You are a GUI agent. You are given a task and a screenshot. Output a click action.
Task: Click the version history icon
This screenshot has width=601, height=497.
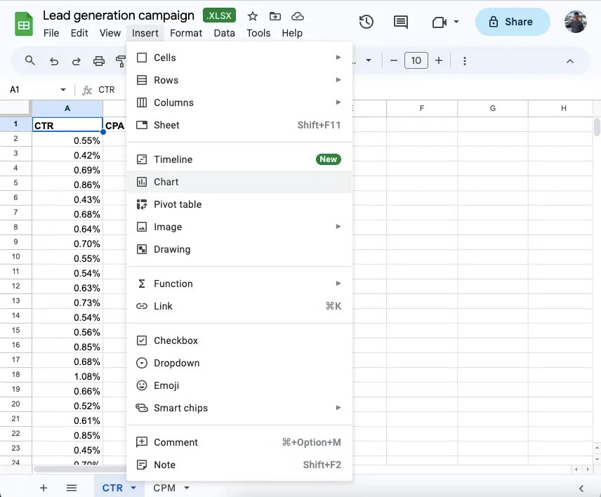click(x=366, y=22)
